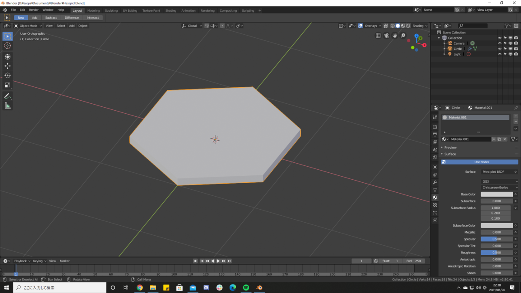Switch to Wireframe shading mode

[x=392, y=26]
